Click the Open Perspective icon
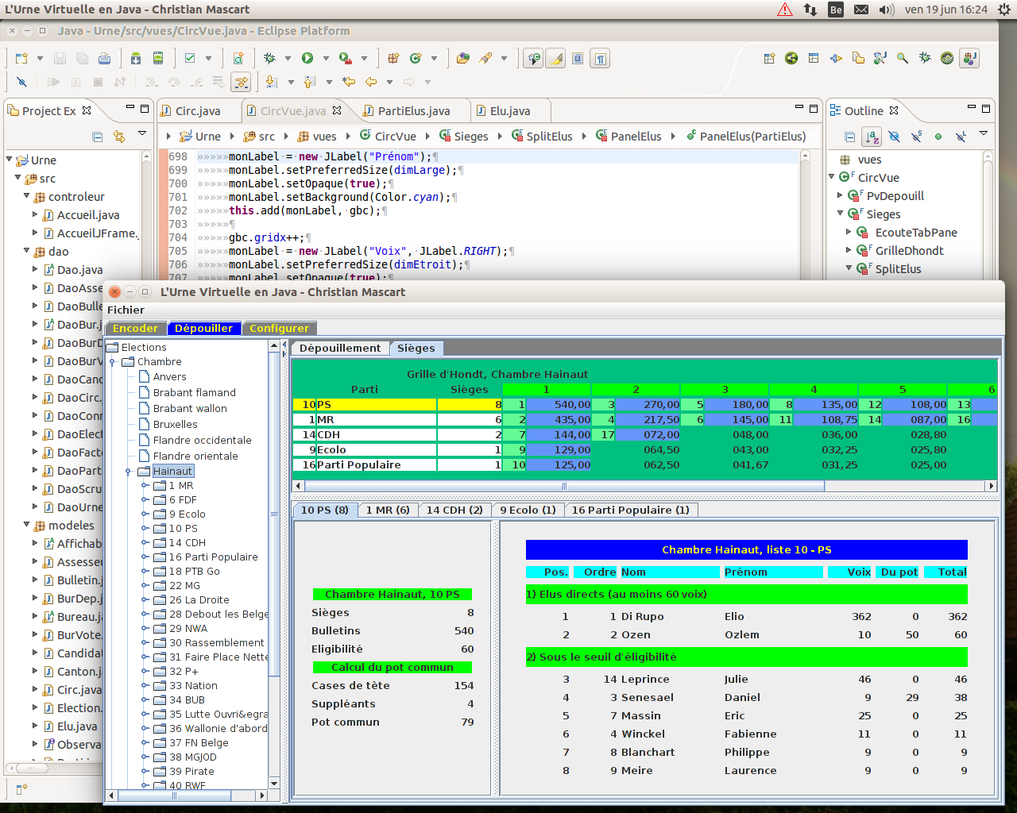The image size is (1017, 813). tap(769, 59)
